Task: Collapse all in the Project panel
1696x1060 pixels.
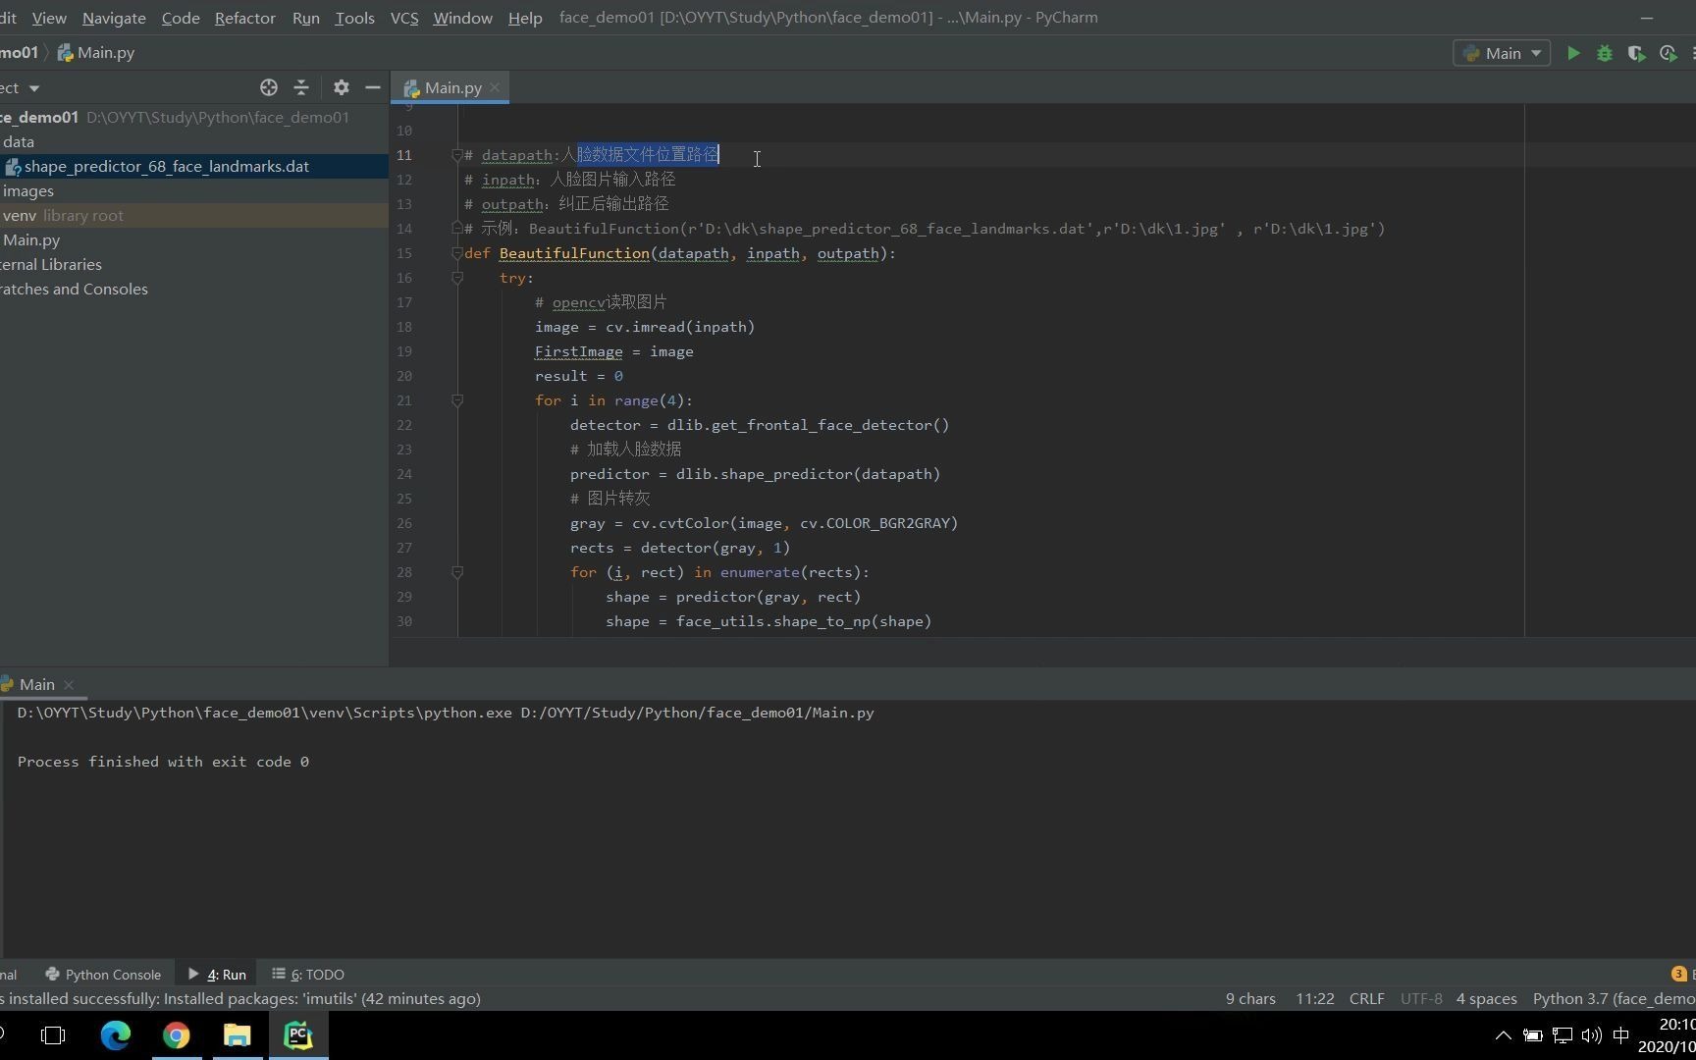Action: 301,87
